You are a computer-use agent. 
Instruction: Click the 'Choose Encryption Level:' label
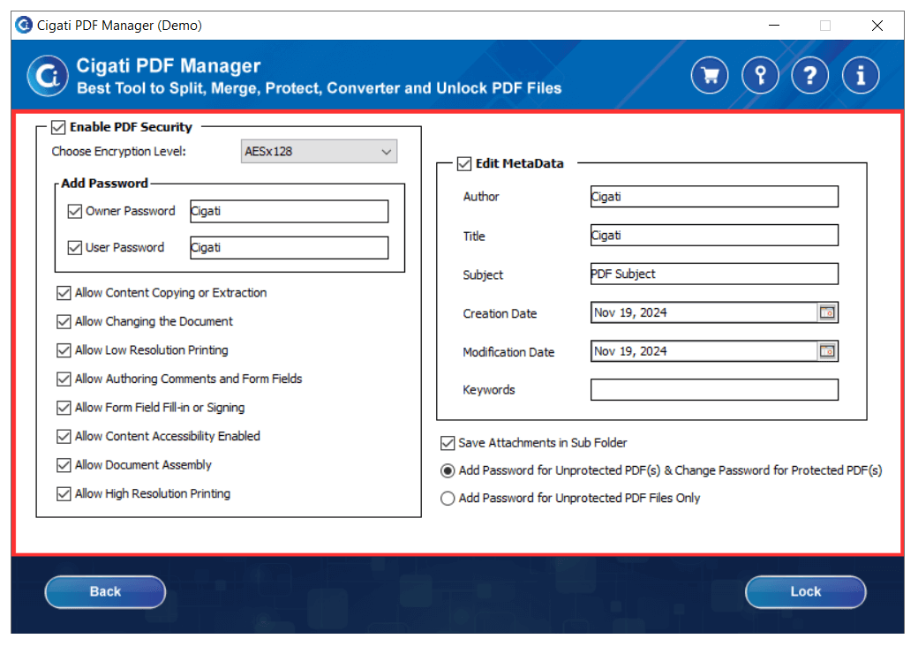tap(119, 152)
